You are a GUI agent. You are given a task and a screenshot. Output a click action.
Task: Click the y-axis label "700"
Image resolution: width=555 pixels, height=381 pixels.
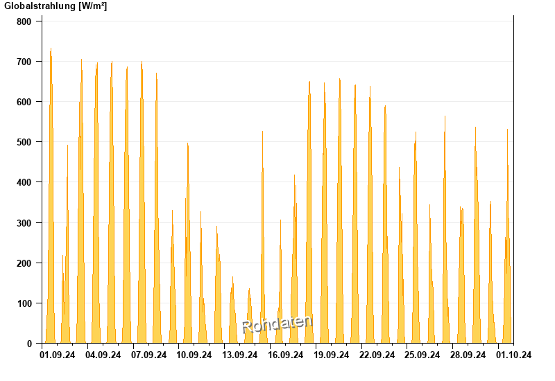24,62
